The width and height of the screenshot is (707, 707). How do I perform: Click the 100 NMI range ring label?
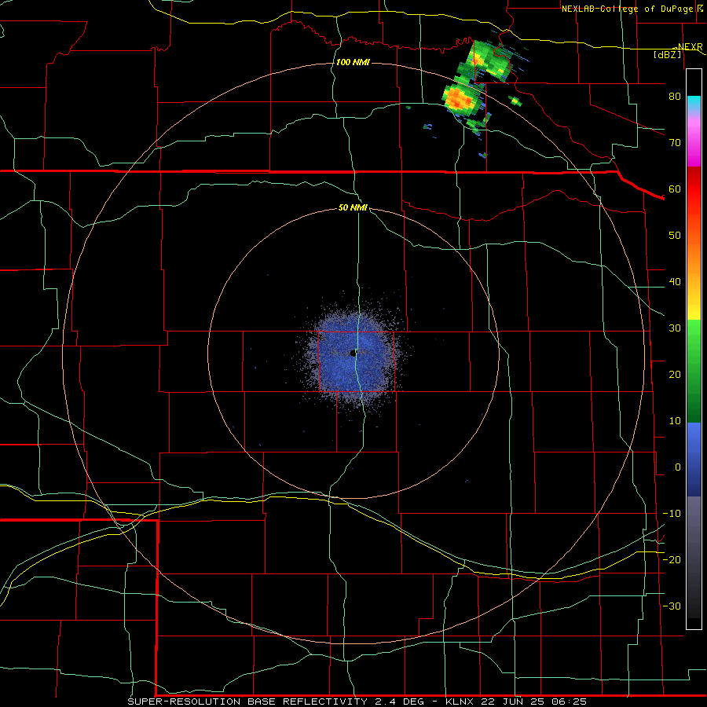click(353, 62)
